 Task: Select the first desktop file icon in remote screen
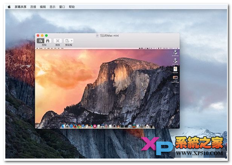coord(176,53)
